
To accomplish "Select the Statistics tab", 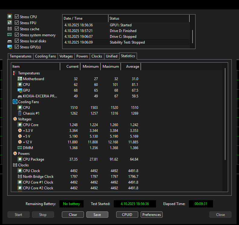I will coord(128,56).
